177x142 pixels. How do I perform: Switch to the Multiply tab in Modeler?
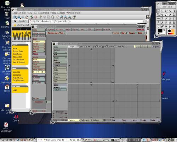pos(93,47)
